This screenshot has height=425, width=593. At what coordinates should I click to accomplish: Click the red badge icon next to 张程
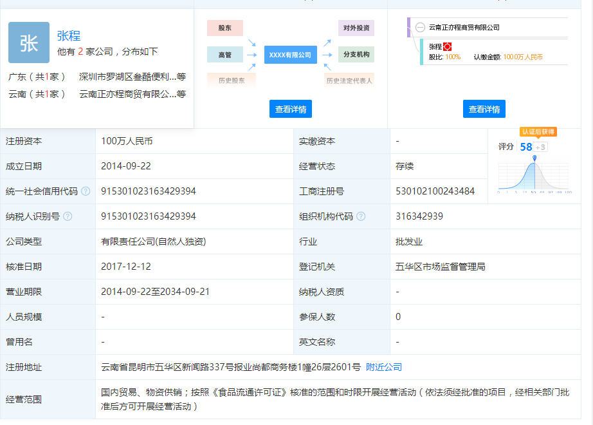click(448, 46)
